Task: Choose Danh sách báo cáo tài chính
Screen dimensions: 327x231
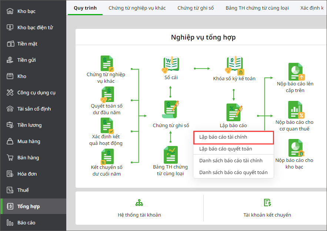Action: coord(234,161)
